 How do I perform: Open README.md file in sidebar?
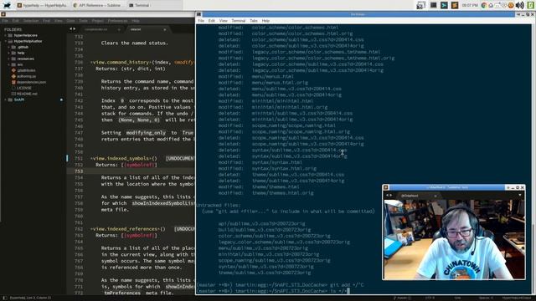click(x=27, y=94)
